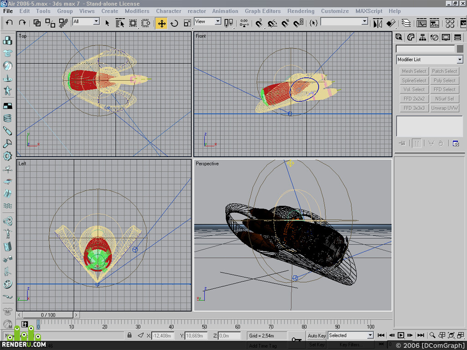Image resolution: width=467 pixels, height=350 pixels.
Task: Click the object name input field
Action: click(x=425, y=49)
